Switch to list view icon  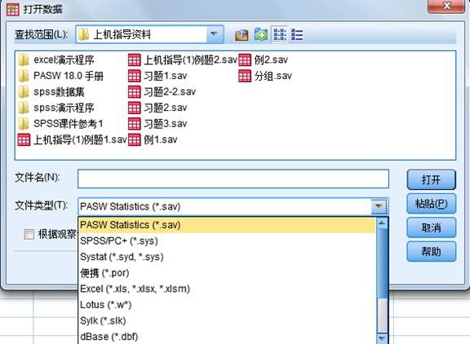280,35
